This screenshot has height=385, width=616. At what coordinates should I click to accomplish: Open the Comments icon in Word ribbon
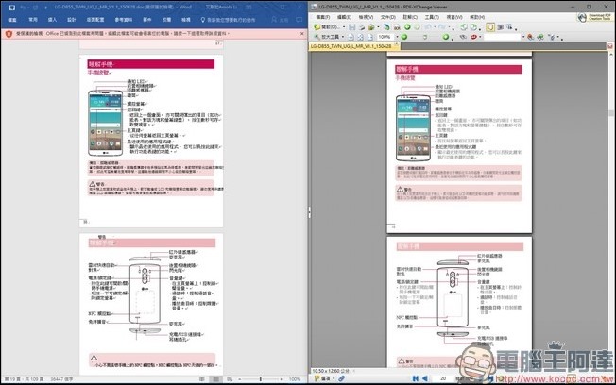(299, 20)
